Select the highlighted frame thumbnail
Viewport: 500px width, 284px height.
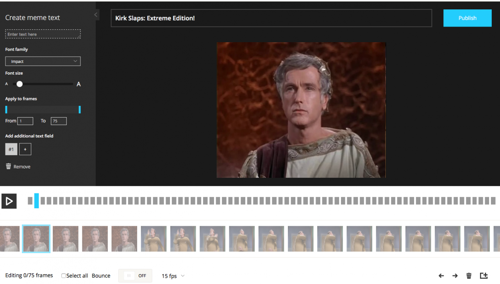tap(36, 239)
